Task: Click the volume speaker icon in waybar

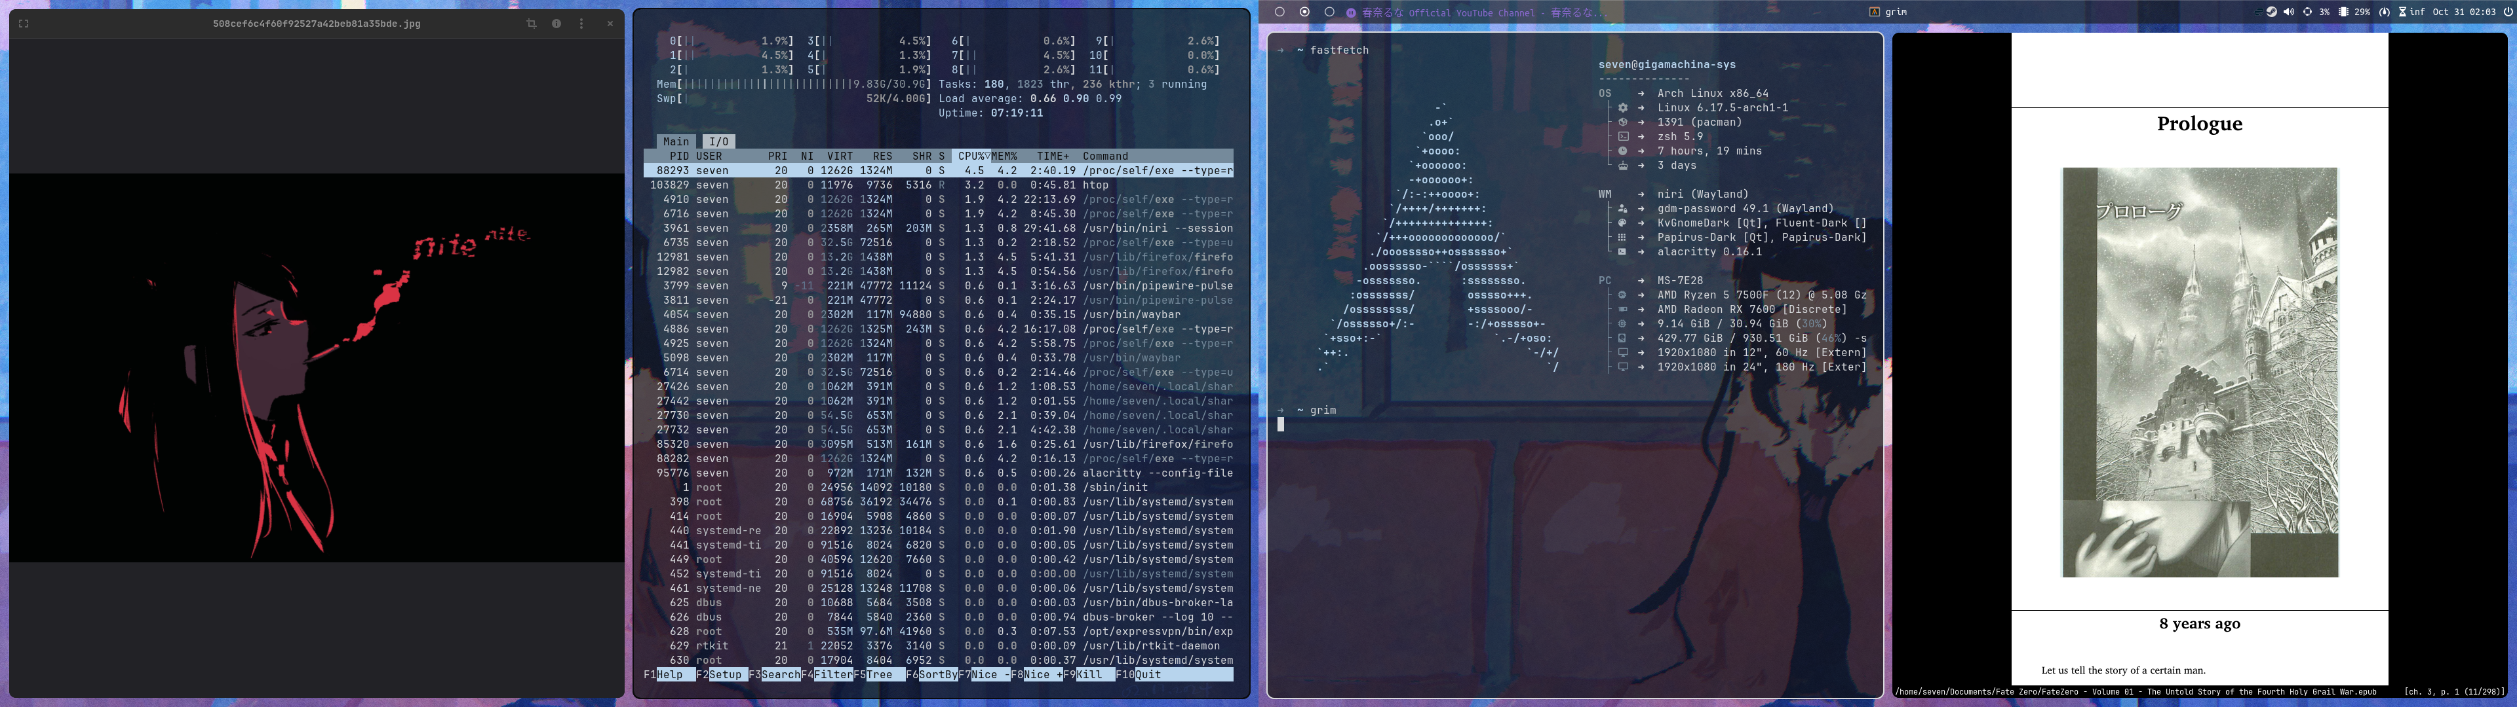Action: [2290, 12]
